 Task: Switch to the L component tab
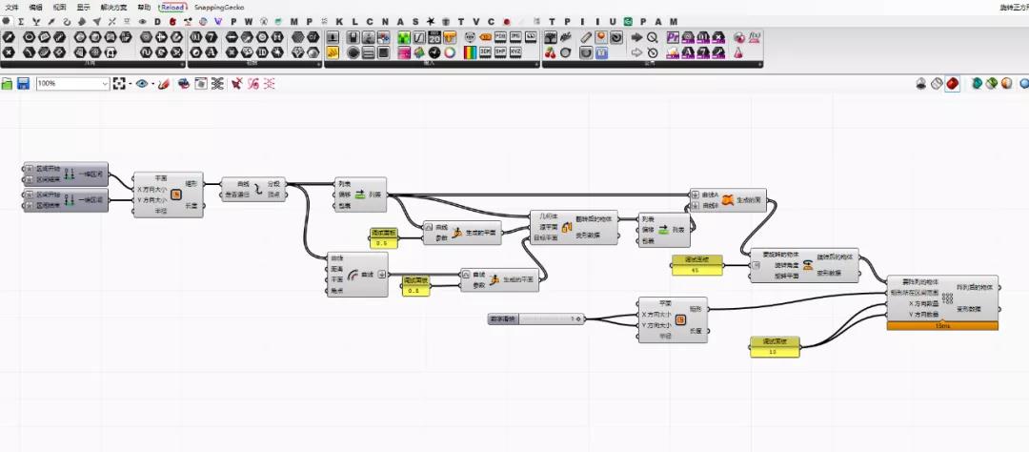(355, 21)
